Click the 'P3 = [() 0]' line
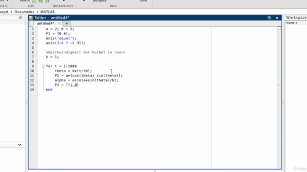Image resolution: width=307 pixels, height=172 pixels. pos(67,85)
